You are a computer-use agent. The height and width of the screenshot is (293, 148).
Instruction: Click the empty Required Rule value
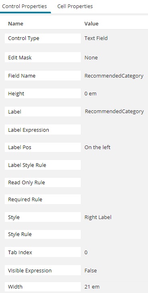click(114, 199)
